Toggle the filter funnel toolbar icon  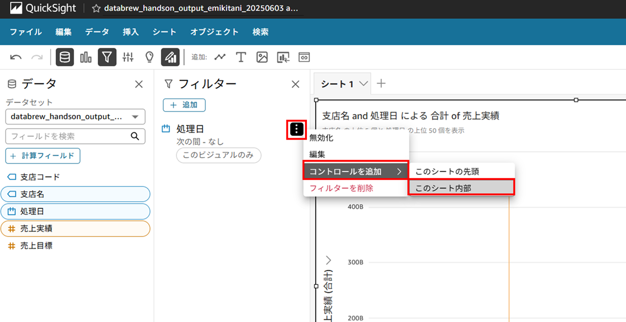pos(107,57)
